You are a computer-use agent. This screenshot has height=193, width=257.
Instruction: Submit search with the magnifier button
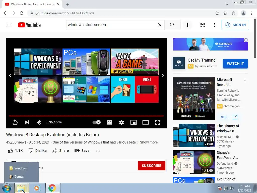[x=172, y=25]
